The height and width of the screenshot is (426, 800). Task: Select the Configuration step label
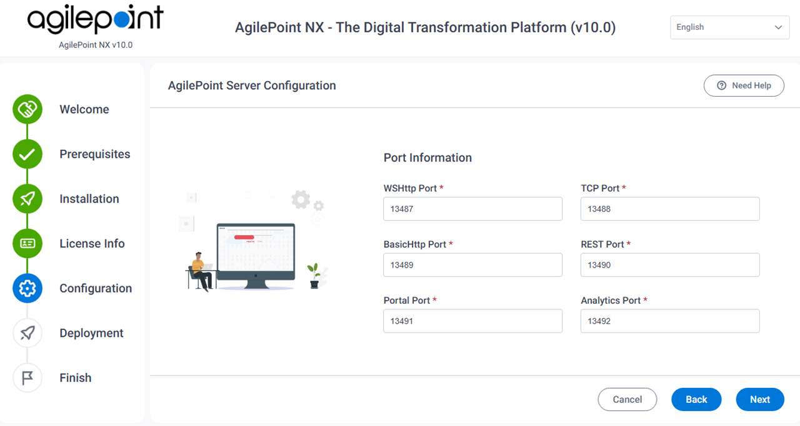point(96,288)
